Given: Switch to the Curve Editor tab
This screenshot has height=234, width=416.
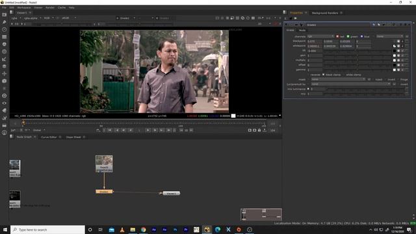Looking at the screenshot, I should point(49,137).
